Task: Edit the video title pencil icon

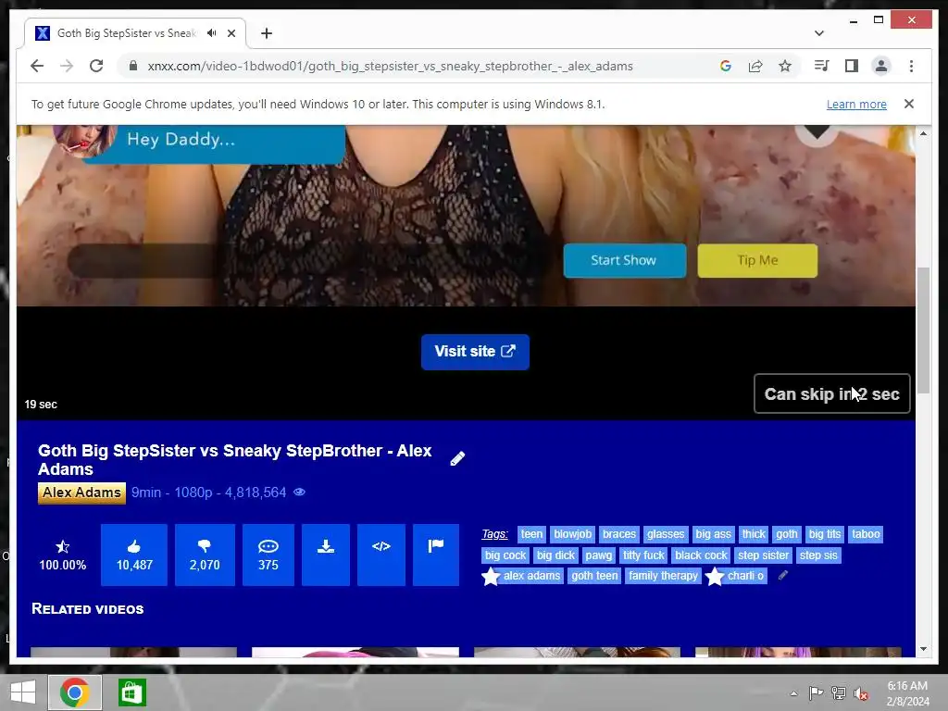Action: tap(457, 459)
